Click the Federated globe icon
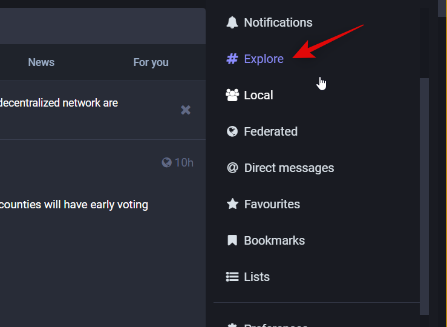The image size is (447, 327). click(x=232, y=131)
